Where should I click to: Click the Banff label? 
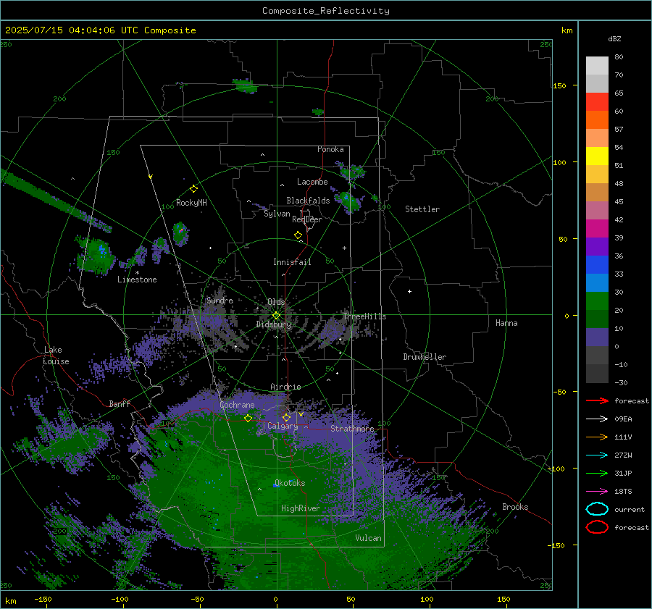click(120, 403)
